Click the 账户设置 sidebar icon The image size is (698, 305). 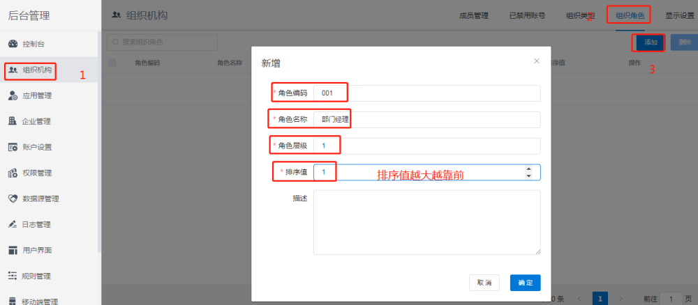[x=13, y=147]
